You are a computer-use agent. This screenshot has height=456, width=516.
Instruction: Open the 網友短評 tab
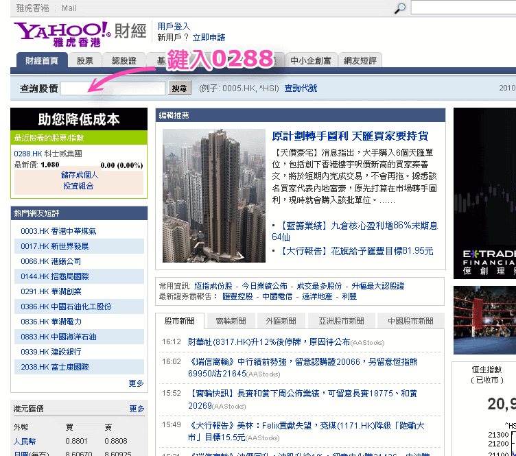point(360,60)
